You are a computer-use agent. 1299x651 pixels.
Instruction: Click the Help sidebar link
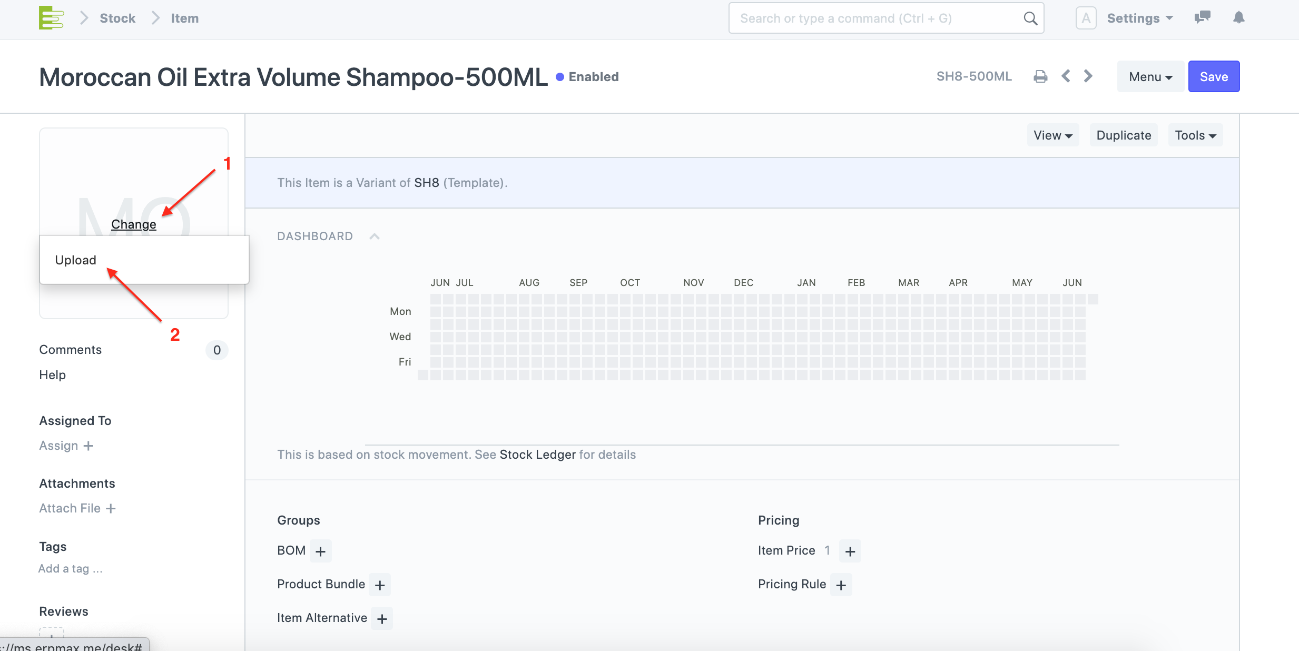pos(53,375)
